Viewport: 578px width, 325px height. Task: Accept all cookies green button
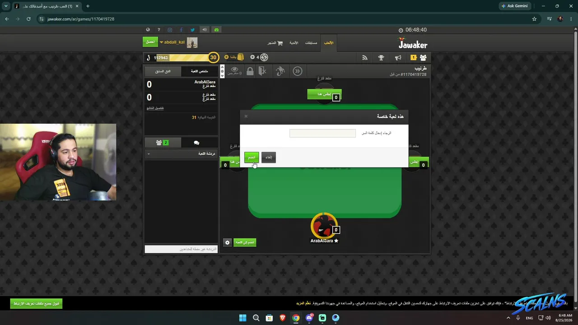pos(36,303)
